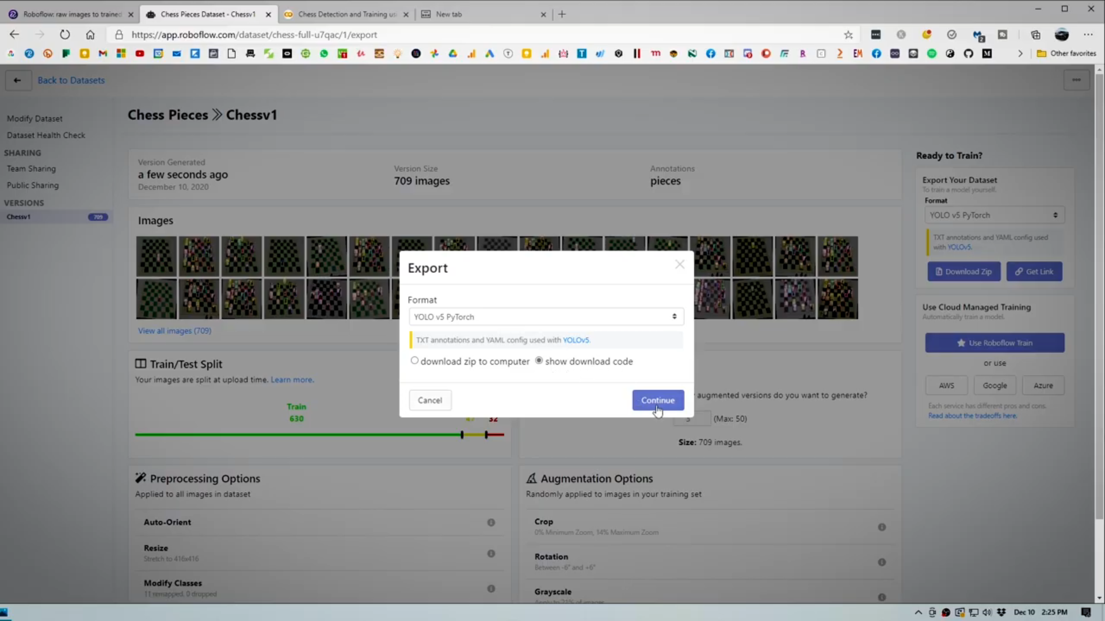Choose the Azure training option
1105x621 pixels.
pos(1043,385)
